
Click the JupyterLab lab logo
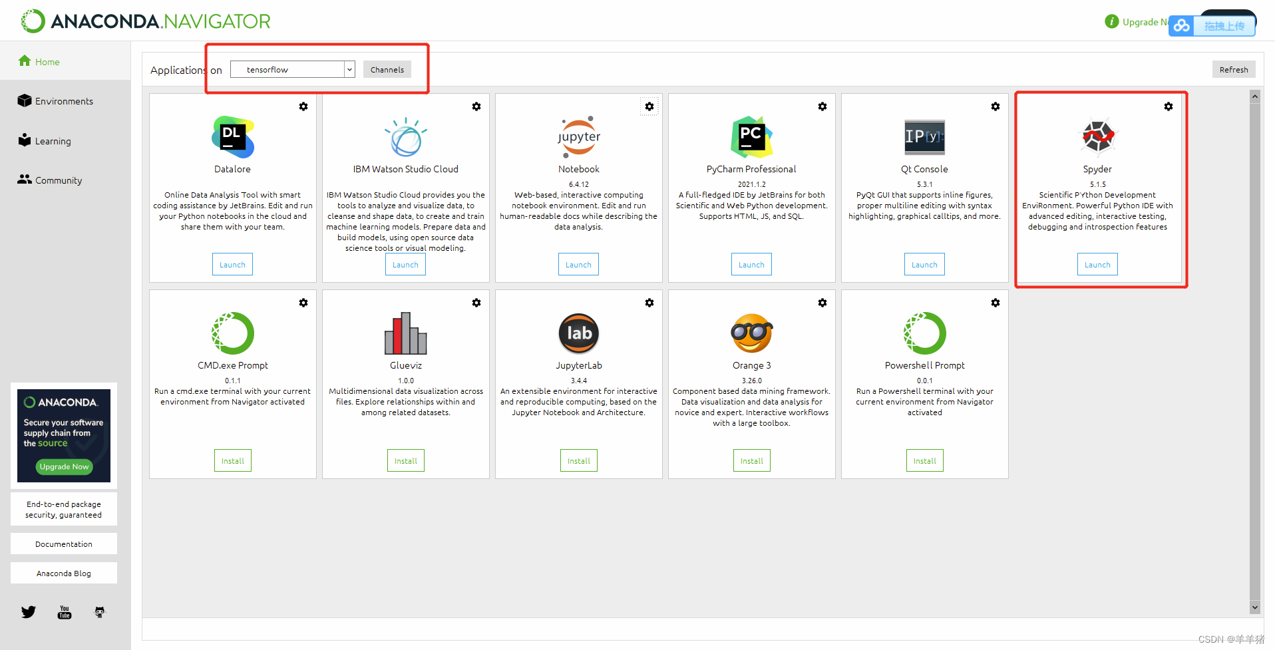[579, 333]
